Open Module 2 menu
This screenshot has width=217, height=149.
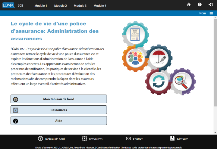(x=61, y=6)
